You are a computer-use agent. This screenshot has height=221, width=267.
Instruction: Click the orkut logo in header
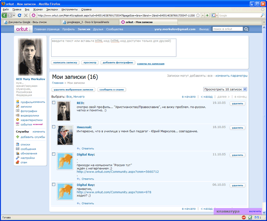click(x=22, y=29)
